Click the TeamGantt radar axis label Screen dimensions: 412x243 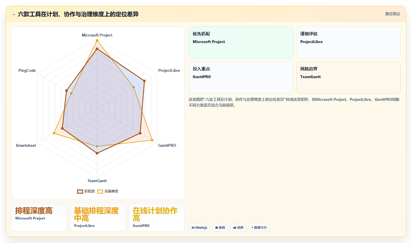coord(97,181)
